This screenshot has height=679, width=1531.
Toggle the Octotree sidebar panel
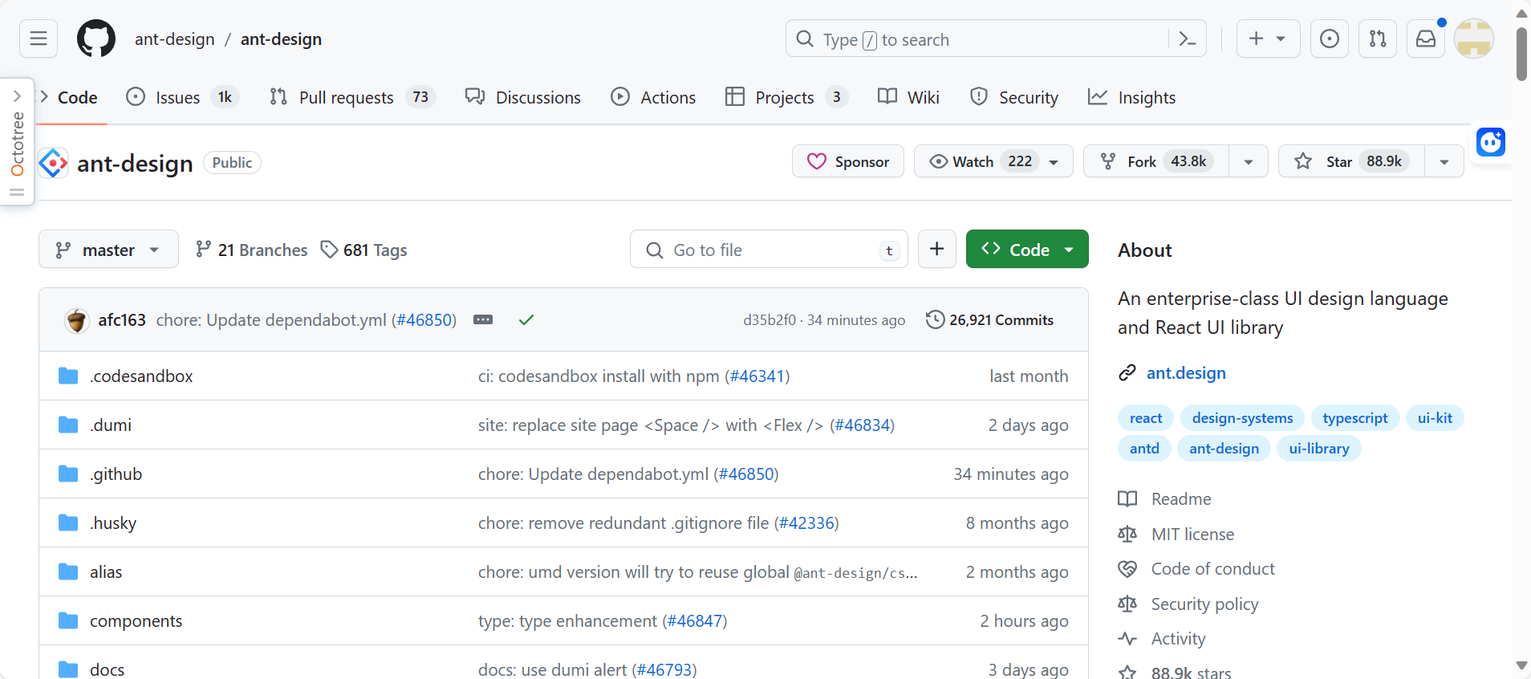[x=17, y=141]
